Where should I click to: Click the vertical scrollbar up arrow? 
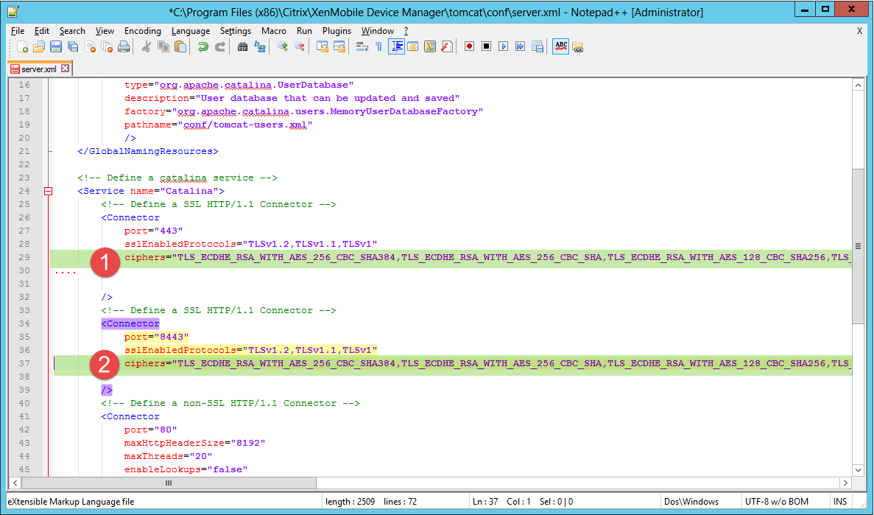[x=858, y=85]
